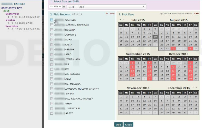The image size is (206, 129).
Task: Select all days via September 2015 title
Action: pos(138,54)
